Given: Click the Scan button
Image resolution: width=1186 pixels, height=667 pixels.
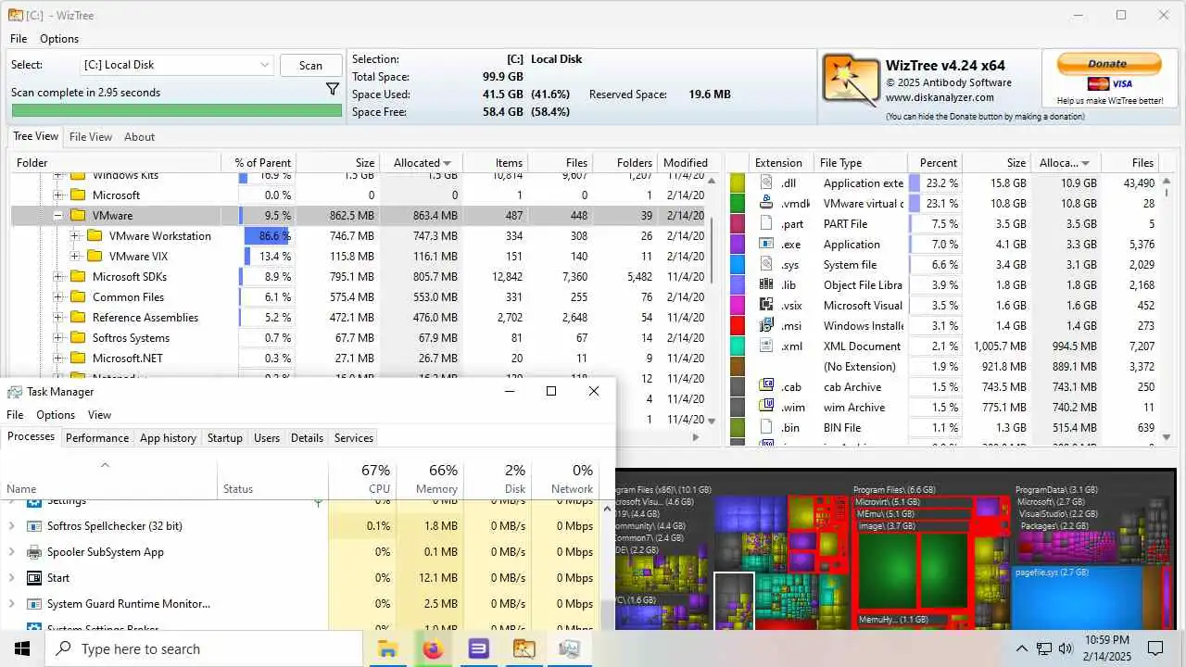Looking at the screenshot, I should (x=310, y=65).
